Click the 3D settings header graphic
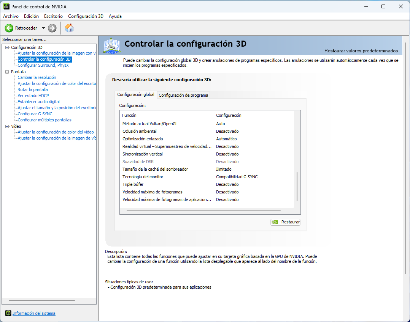The width and height of the screenshot is (410, 322). (112, 46)
